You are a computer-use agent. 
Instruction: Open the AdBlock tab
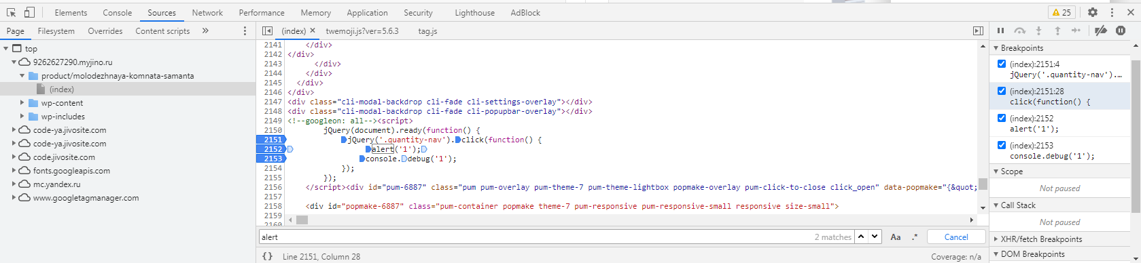click(525, 12)
